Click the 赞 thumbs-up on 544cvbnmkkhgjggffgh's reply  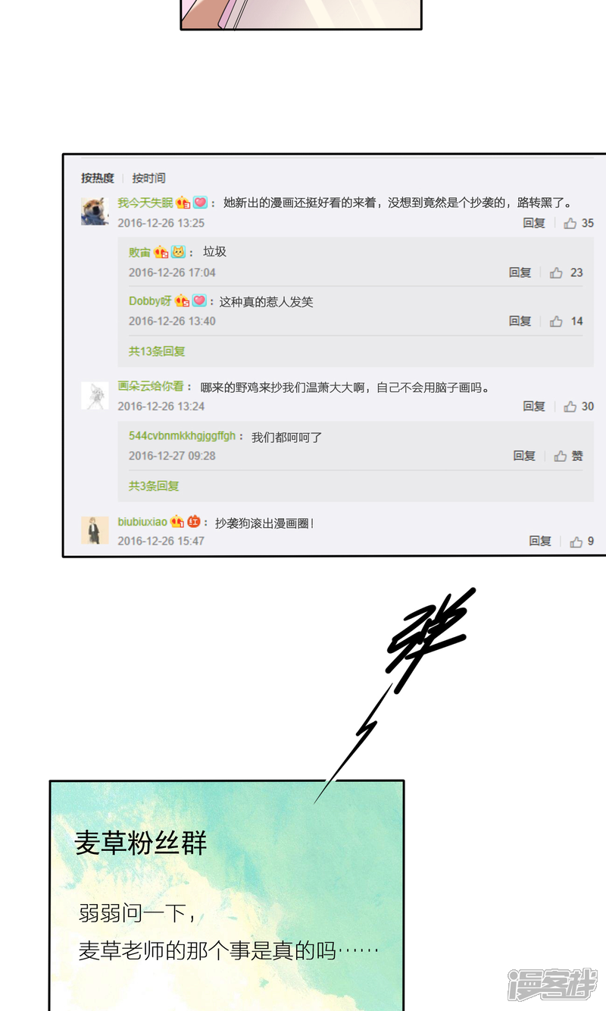pos(561,456)
